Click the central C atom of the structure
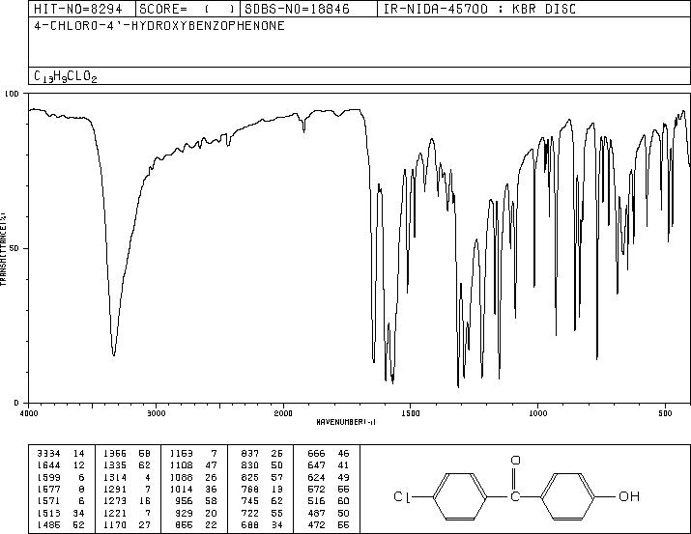691x534 pixels. [515, 497]
